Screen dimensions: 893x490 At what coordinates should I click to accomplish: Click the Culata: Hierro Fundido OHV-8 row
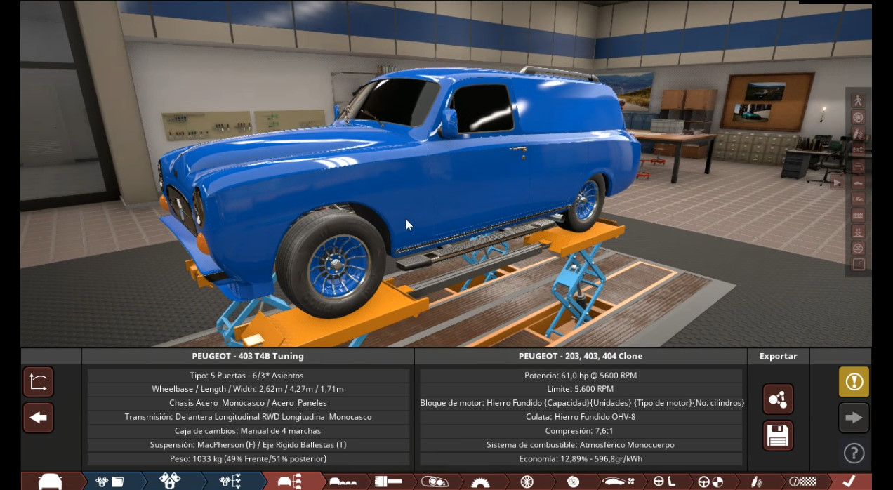click(x=581, y=417)
